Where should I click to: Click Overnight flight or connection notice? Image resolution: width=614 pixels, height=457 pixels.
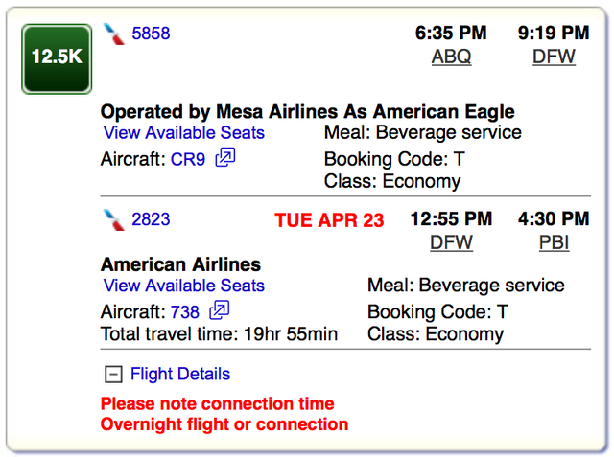(224, 424)
